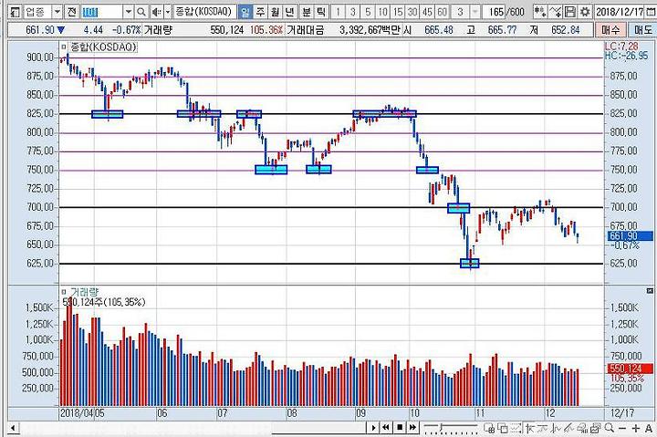Viewport: 657px width, 437px height.
Task: Click the date field 2018/12/17
Action: 620,12
